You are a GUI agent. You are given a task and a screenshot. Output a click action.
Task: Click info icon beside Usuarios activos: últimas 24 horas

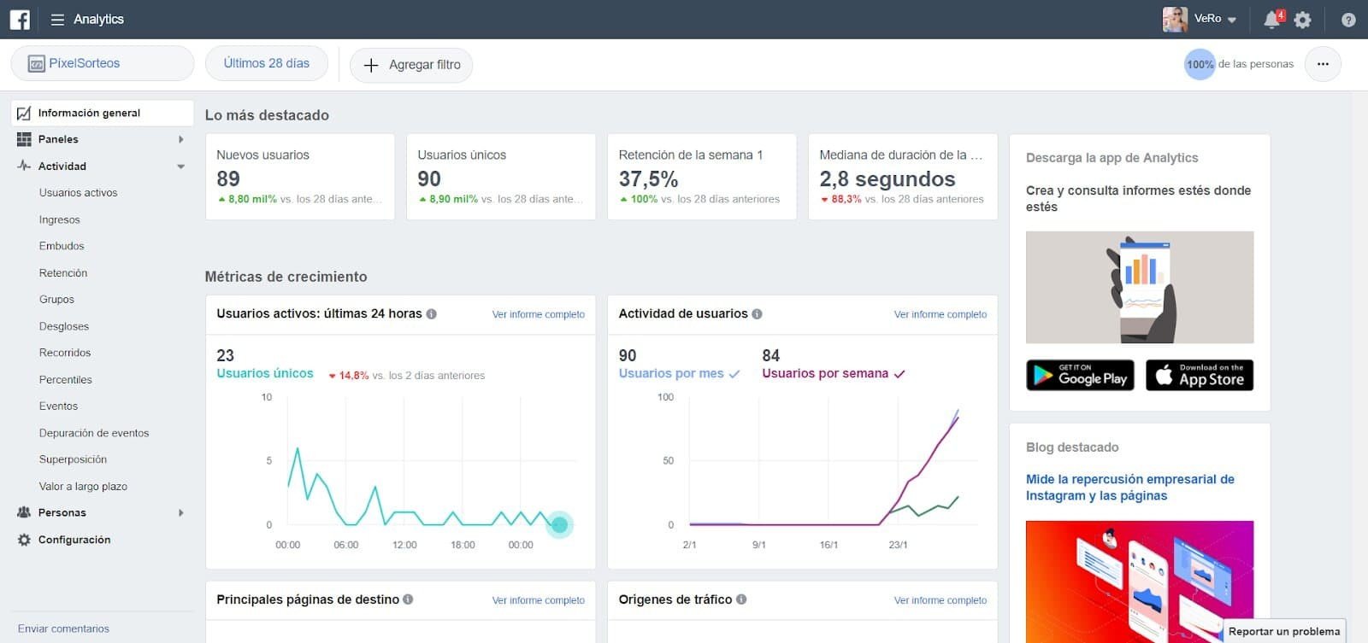pos(432,313)
